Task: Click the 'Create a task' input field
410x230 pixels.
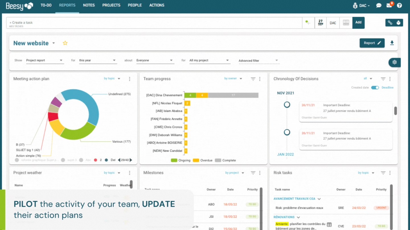Action: [x=154, y=23]
